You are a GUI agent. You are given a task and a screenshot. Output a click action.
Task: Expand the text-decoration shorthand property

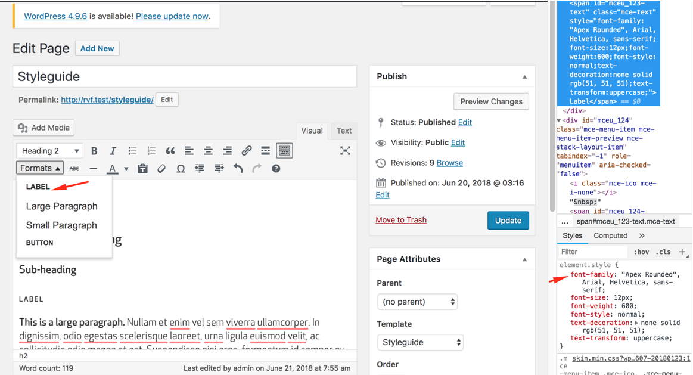(x=636, y=323)
